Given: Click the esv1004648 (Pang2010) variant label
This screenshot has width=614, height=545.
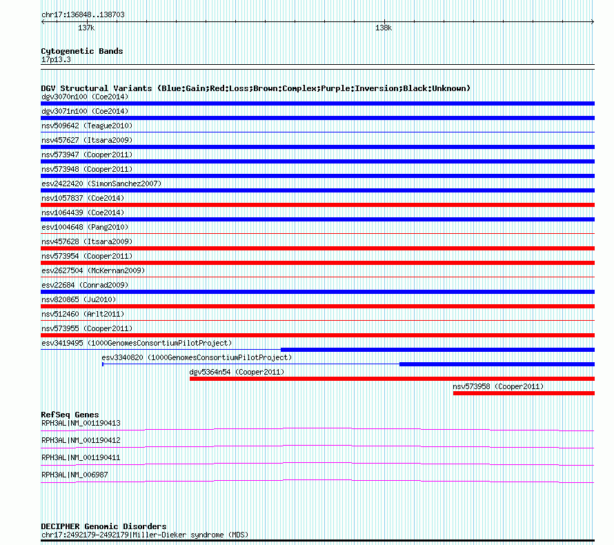Looking at the screenshot, I should coord(85,227).
